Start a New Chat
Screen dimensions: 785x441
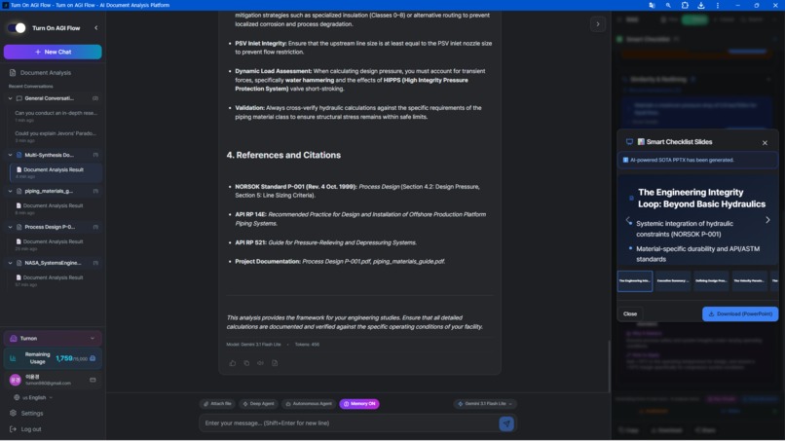click(53, 52)
